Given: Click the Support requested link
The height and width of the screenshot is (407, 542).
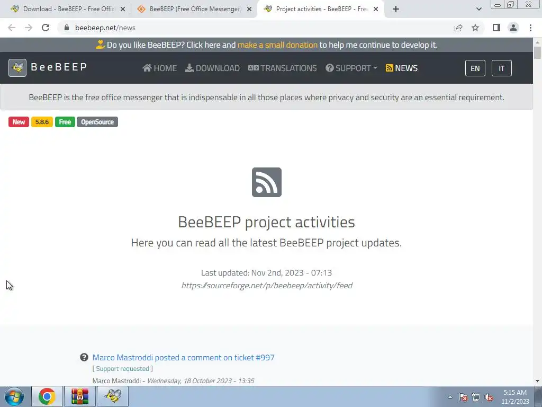Looking at the screenshot, I should pos(122,369).
